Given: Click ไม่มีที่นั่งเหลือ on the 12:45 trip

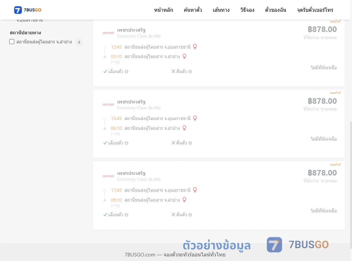Looking at the screenshot, I should coord(324,68).
